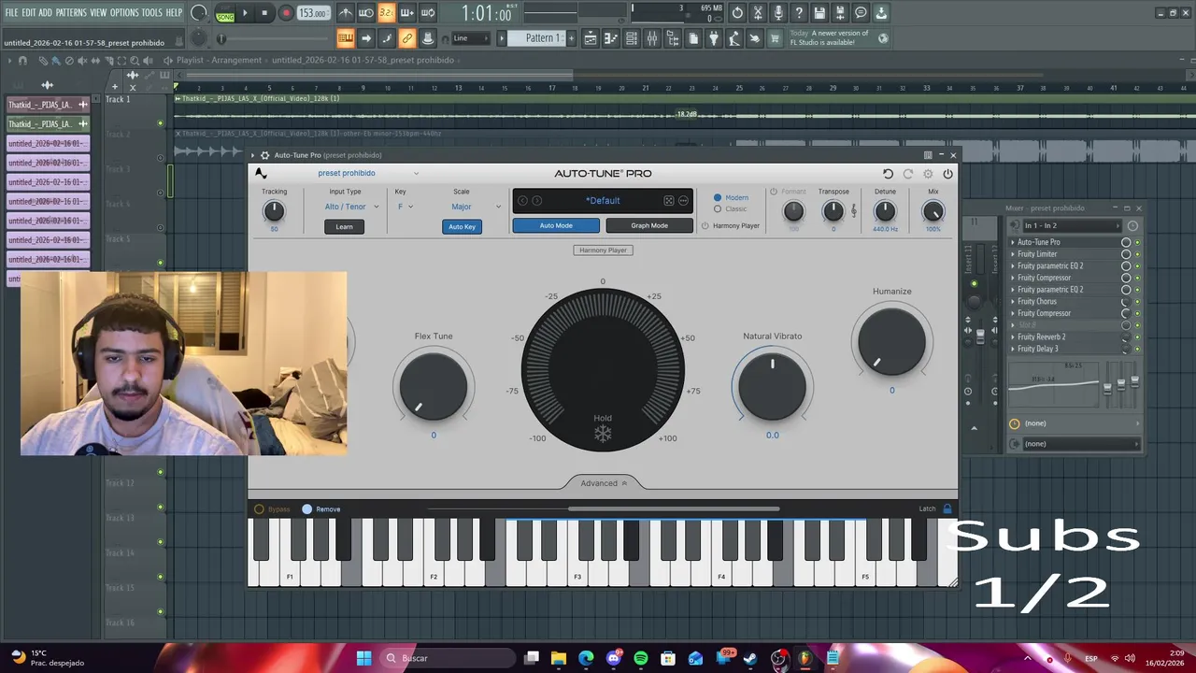Image resolution: width=1196 pixels, height=673 pixels.
Task: Click the 153.000 tempo field
Action: click(313, 13)
